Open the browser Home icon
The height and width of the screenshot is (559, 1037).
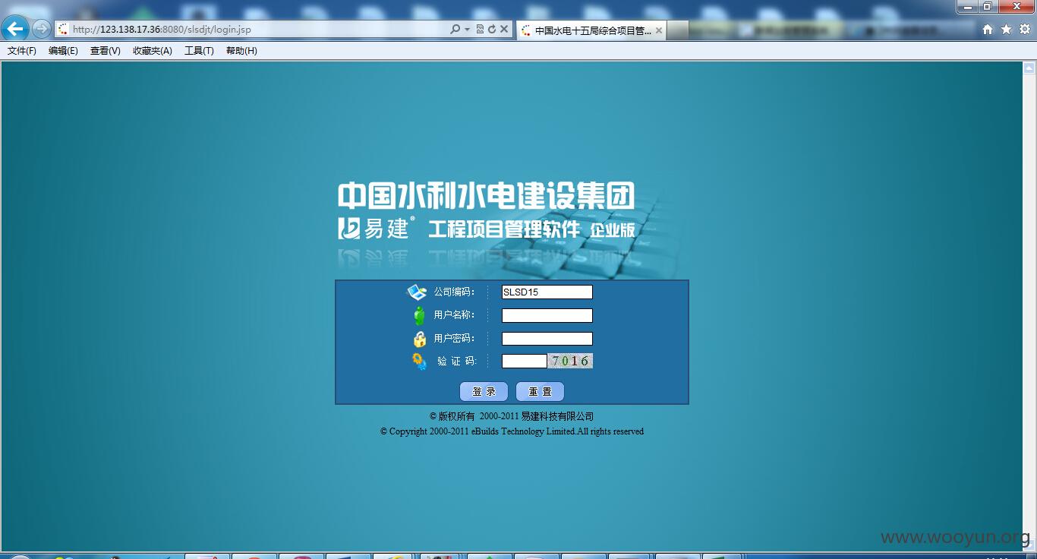pos(988,30)
